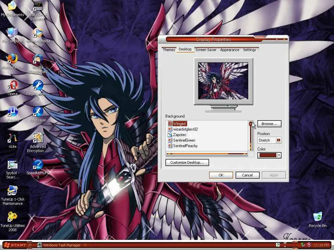334x250 pixels.
Task: Click the language bar help icon in taskbar
Action: pos(278,245)
